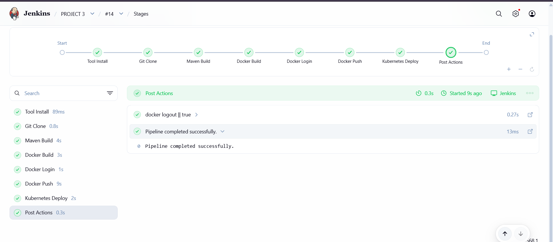Zoom in the pipeline graph
This screenshot has width=553, height=242.
click(509, 69)
